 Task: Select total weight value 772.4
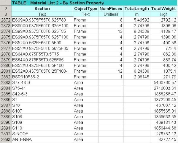(x=164, y=48)
